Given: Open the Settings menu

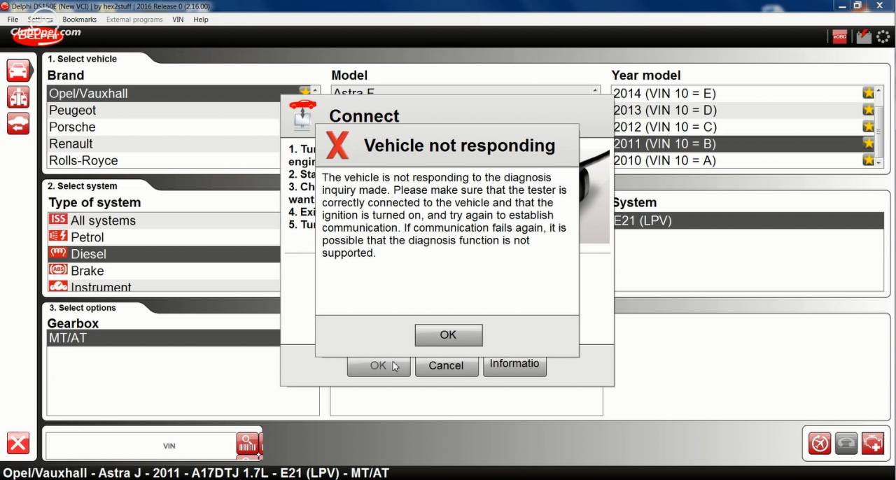Looking at the screenshot, I should click(40, 20).
